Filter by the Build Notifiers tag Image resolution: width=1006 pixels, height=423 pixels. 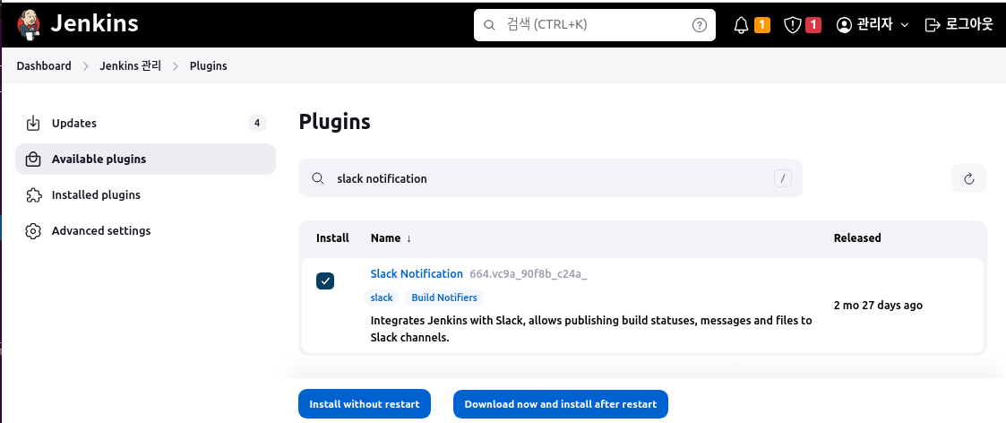(444, 298)
